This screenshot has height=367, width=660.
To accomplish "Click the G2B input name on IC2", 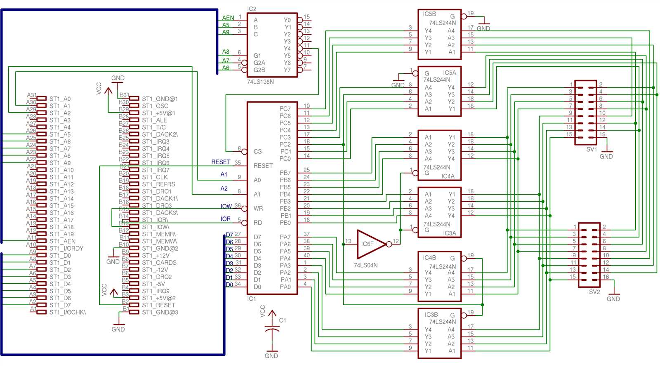I will [x=259, y=70].
